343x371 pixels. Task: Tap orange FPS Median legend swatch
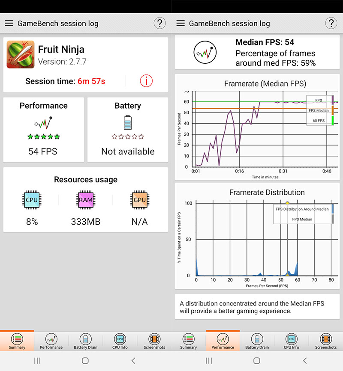coord(333,110)
